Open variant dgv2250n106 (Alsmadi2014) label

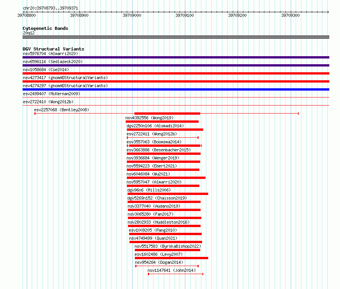155,126
